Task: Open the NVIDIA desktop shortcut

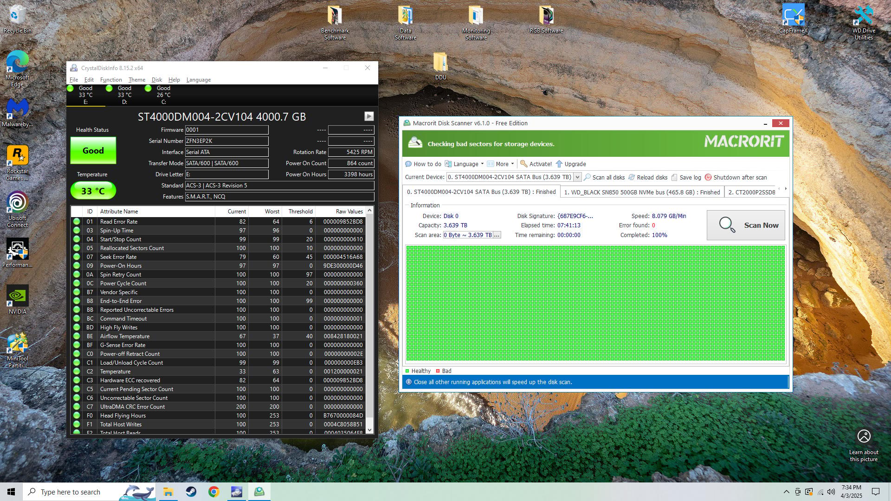Action: point(18,300)
